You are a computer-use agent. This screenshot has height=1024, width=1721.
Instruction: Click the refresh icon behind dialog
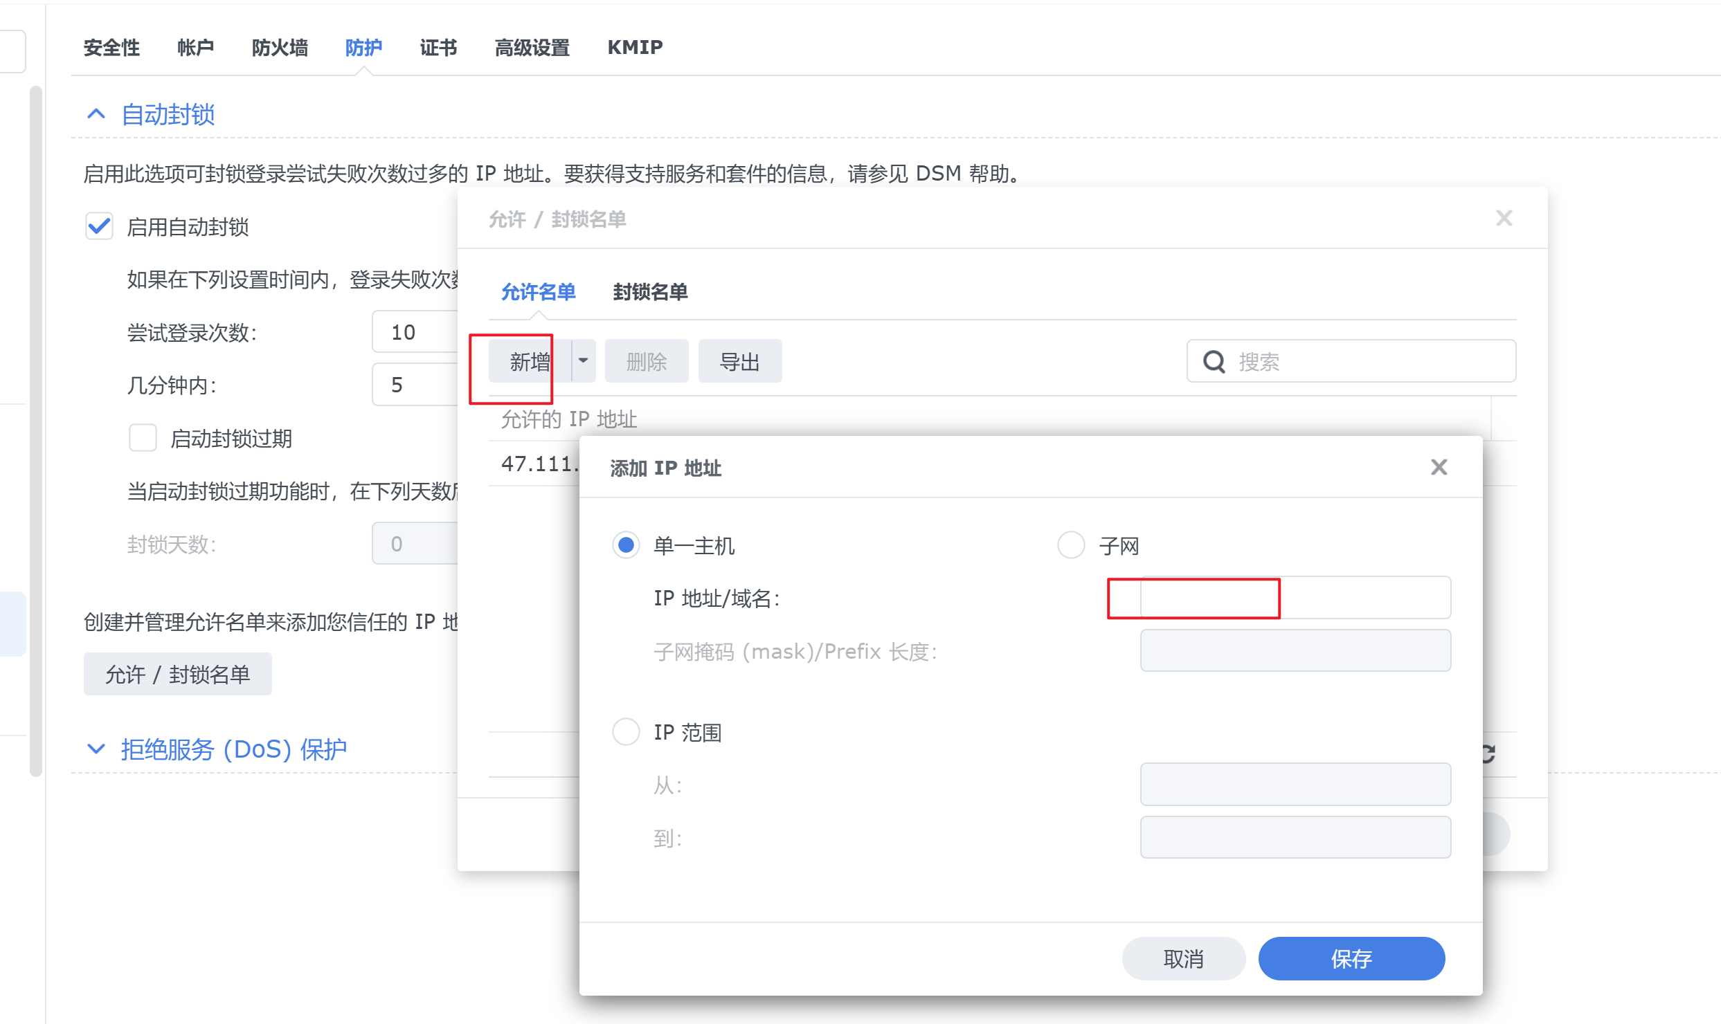click(x=1488, y=753)
